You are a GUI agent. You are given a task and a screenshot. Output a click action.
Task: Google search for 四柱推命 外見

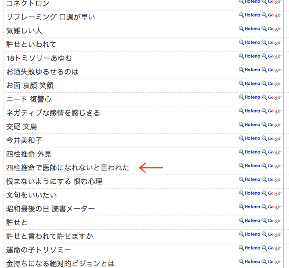[271, 152]
